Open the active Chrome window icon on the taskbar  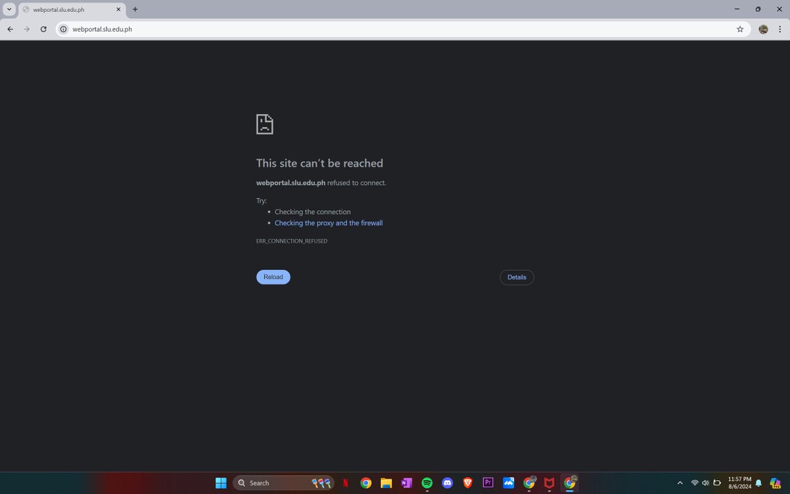click(569, 483)
